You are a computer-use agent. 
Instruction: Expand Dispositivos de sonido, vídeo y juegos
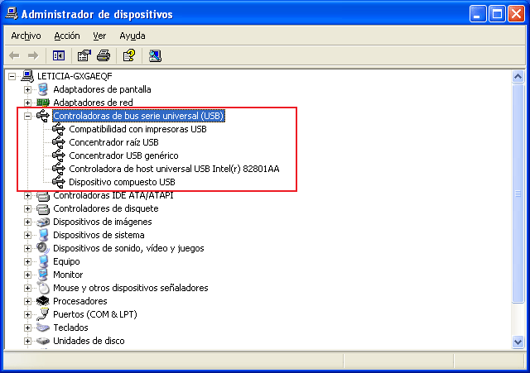[27, 248]
